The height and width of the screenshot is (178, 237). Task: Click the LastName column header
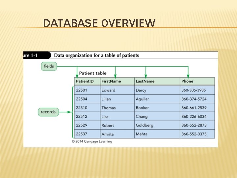pyautogui.click(x=157, y=81)
